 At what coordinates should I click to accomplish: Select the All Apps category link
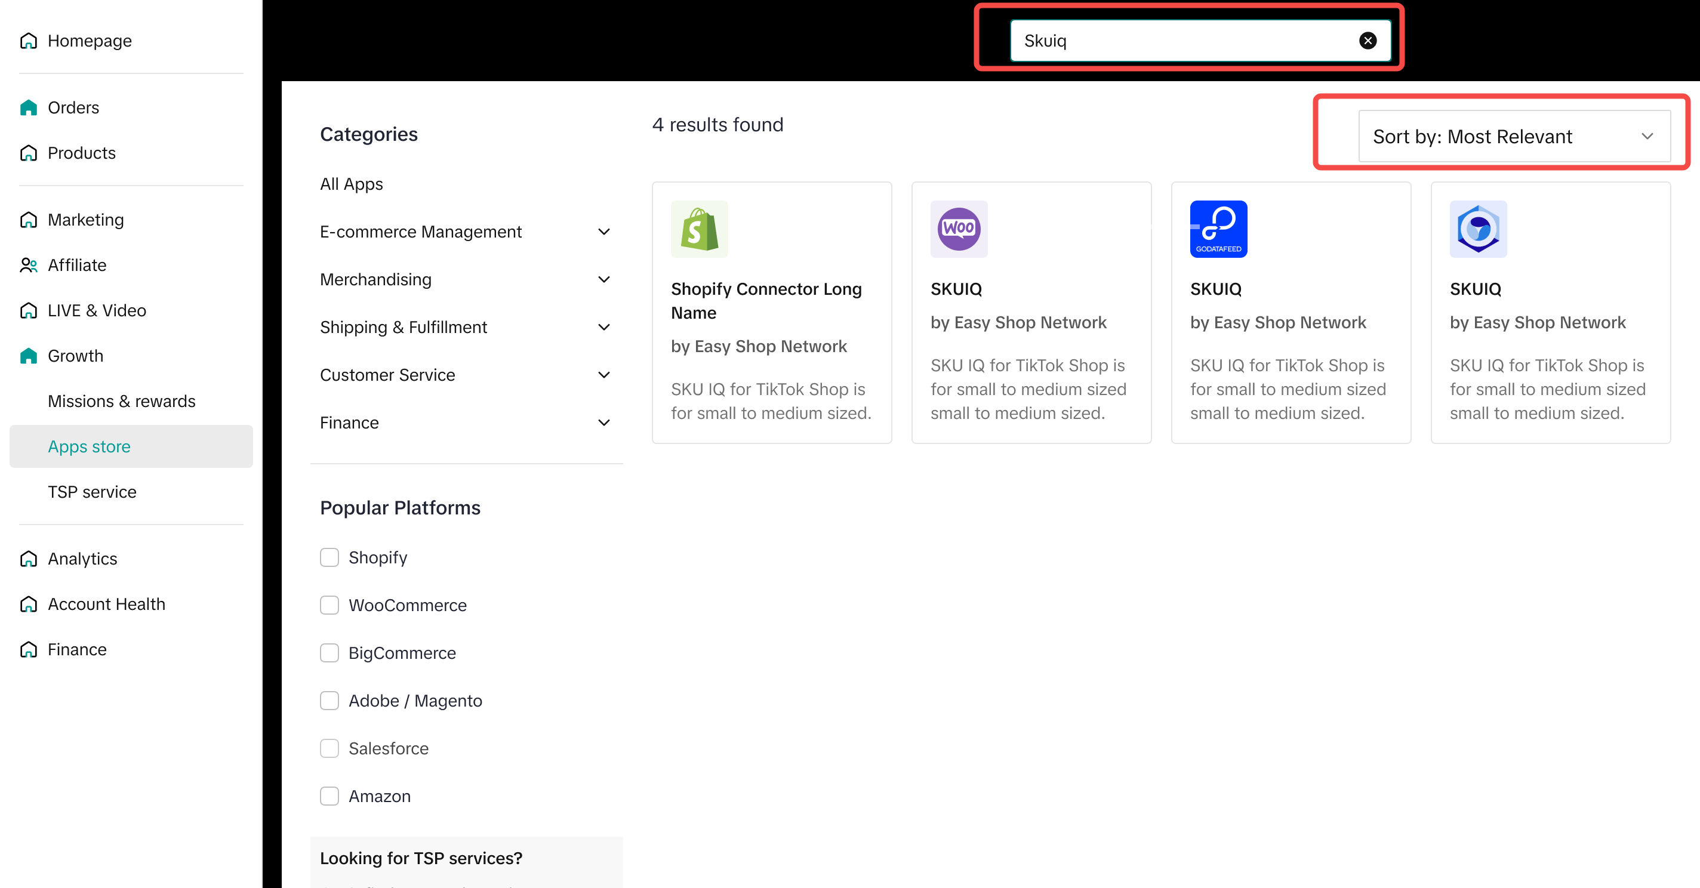tap(351, 184)
